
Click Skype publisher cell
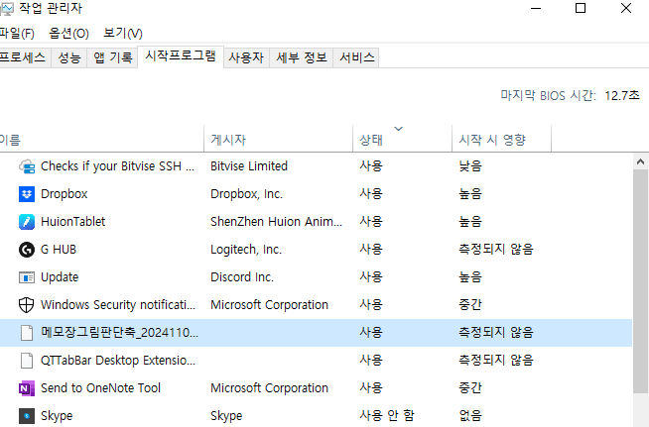point(226,416)
